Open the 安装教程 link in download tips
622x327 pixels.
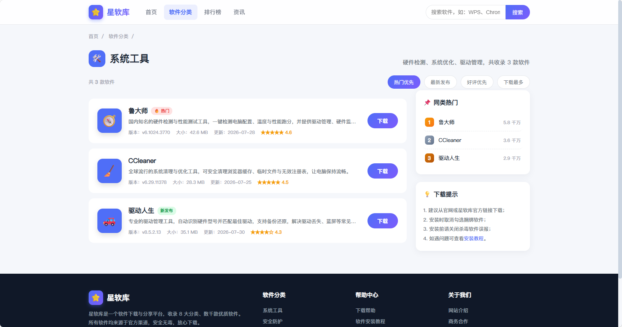tap(474, 239)
